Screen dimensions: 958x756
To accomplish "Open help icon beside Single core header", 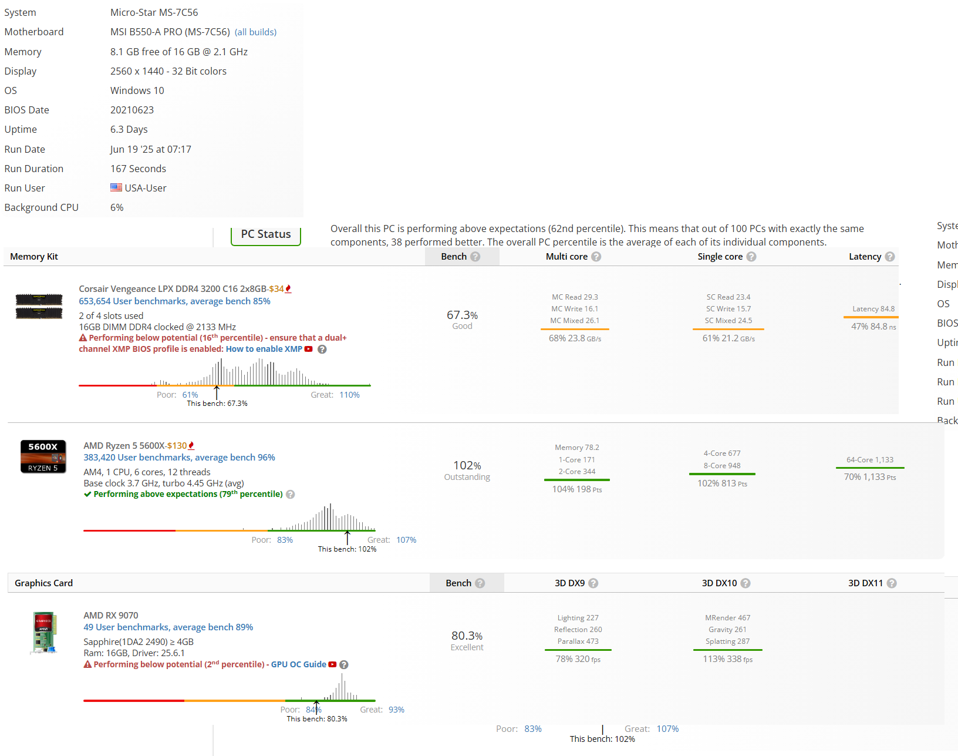I will 751,257.
